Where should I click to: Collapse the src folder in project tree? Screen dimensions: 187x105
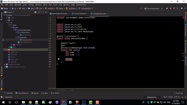(x=7, y=22)
